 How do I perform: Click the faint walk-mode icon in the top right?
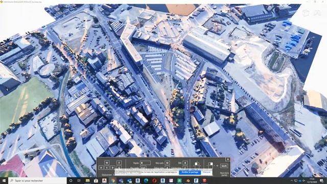click(x=317, y=13)
